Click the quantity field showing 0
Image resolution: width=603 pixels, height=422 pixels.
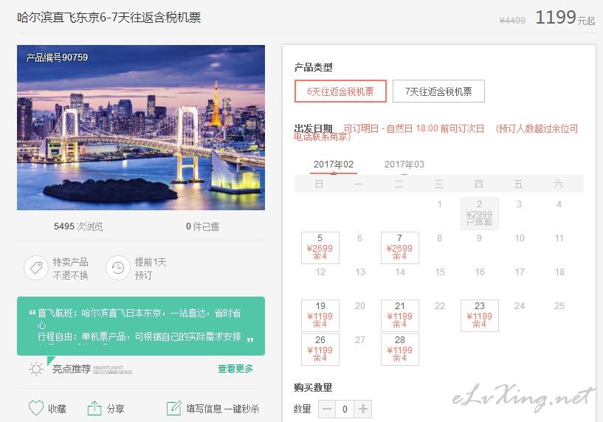[x=345, y=409]
